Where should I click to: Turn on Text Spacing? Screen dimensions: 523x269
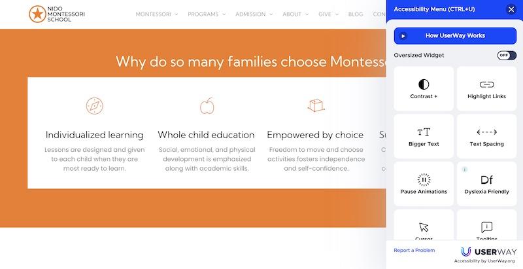(486, 136)
